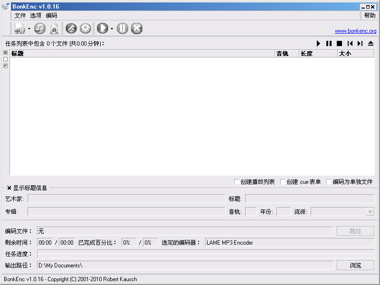The width and height of the screenshot is (380, 285).
Task: Click the 大小 column header
Action: pyautogui.click(x=356, y=54)
